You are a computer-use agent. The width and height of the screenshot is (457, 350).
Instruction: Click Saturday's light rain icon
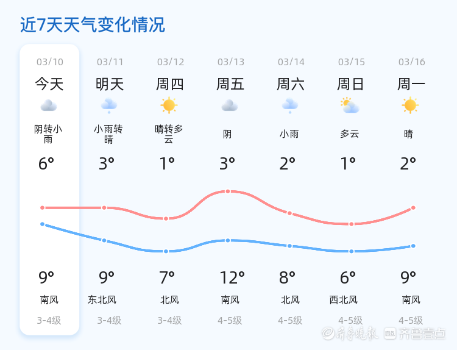coord(290,106)
